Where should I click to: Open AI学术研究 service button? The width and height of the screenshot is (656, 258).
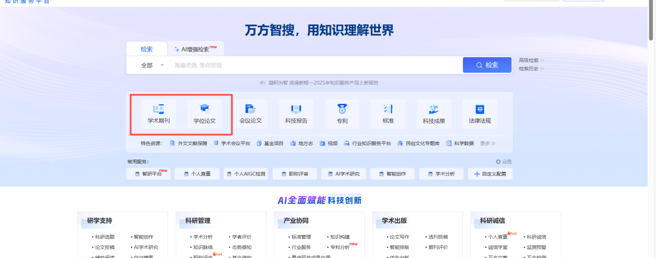tap(344, 174)
